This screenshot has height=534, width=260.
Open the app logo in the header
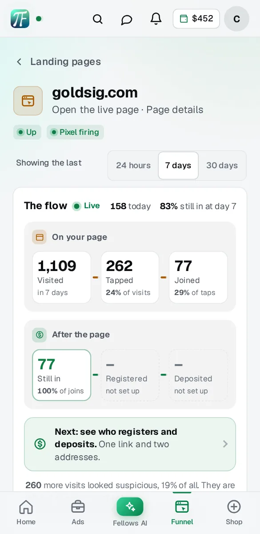(20, 19)
